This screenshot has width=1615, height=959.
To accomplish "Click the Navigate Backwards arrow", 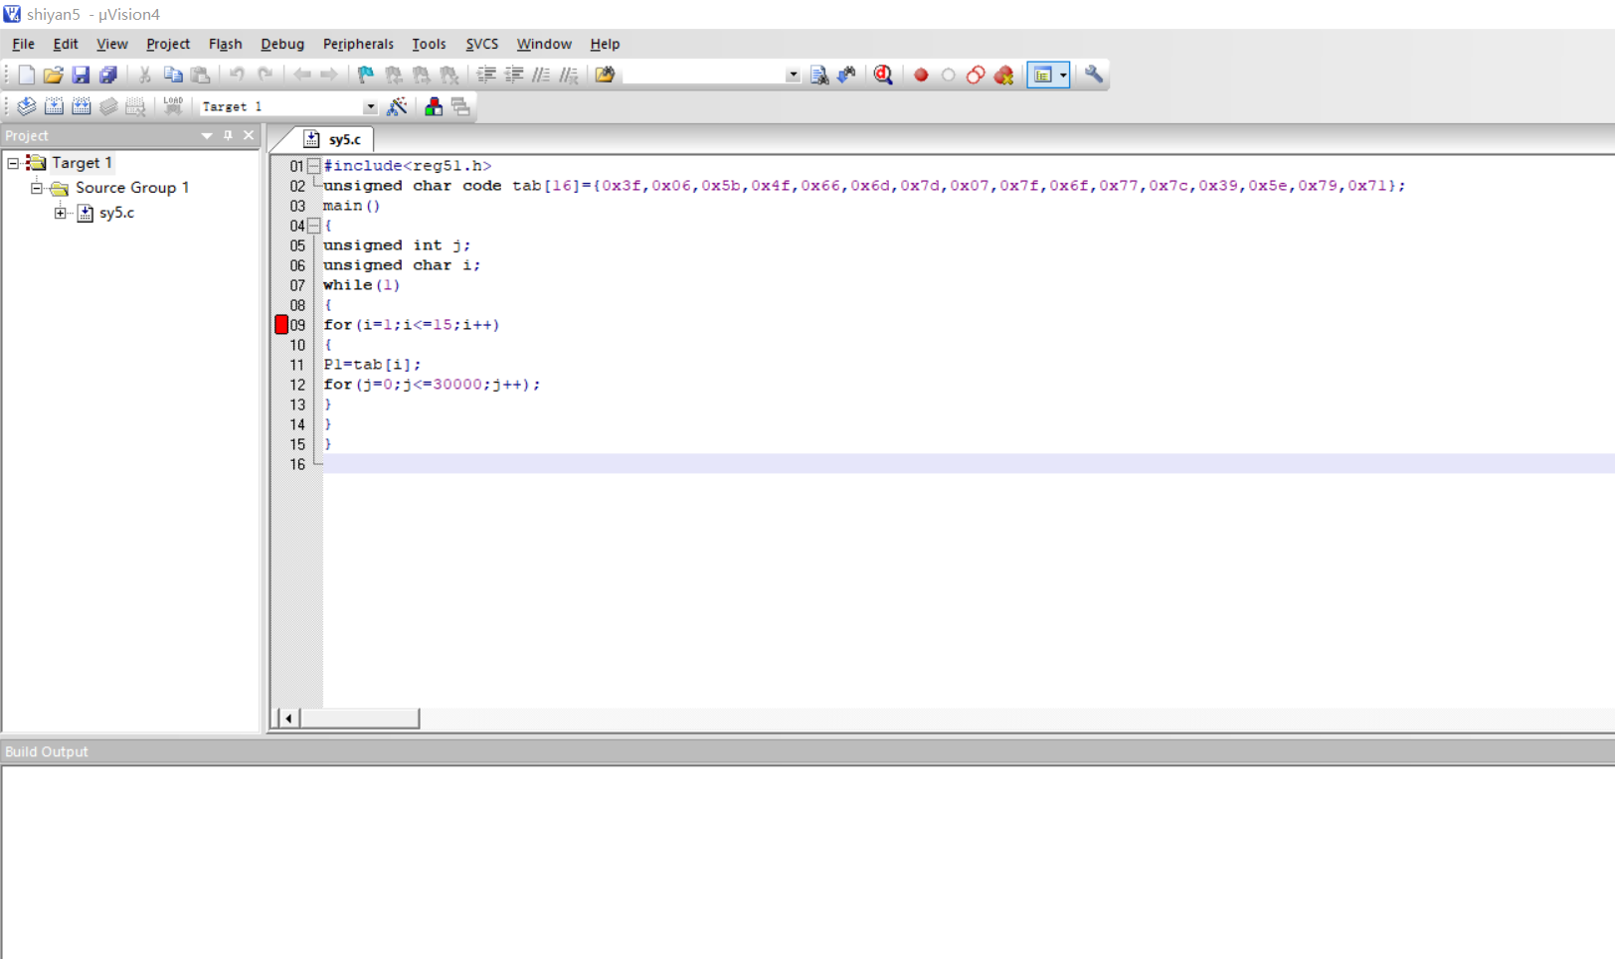I will (301, 75).
